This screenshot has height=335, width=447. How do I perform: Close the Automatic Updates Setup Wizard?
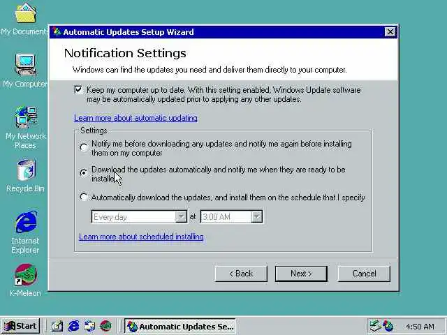[x=390, y=32]
